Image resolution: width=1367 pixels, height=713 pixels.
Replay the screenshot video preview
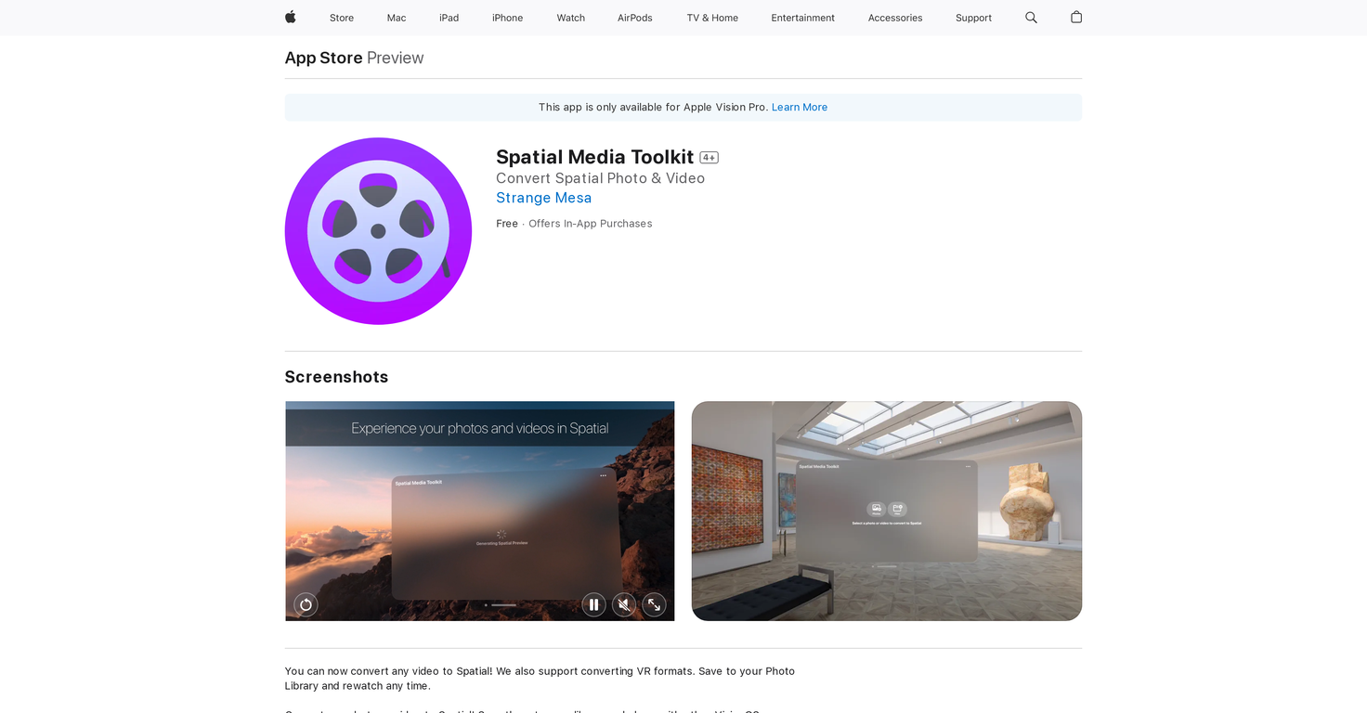tap(306, 604)
